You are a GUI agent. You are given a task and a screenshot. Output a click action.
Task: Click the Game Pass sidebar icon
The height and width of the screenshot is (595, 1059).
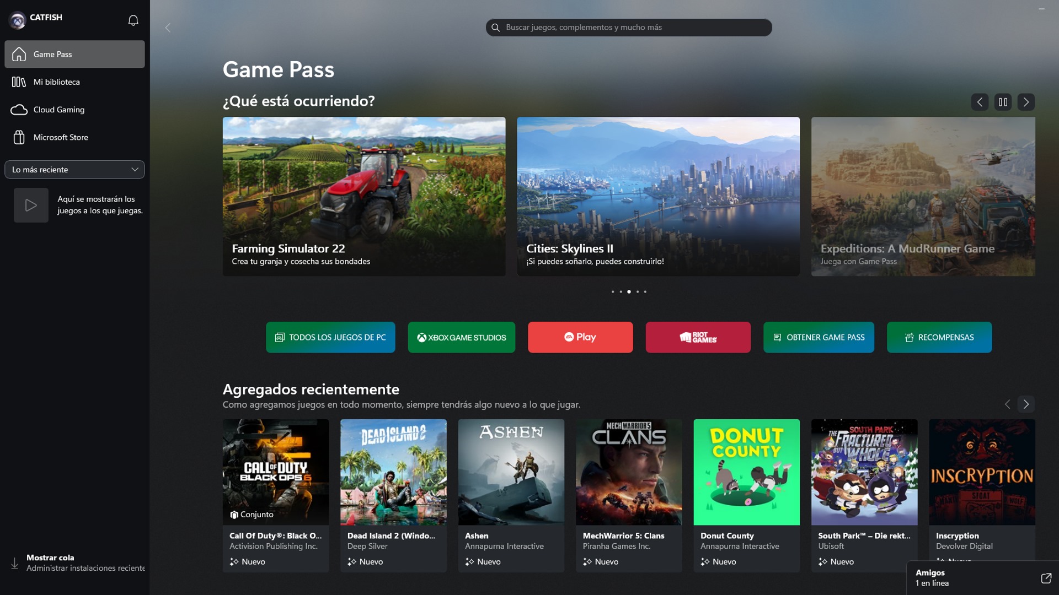tap(20, 54)
